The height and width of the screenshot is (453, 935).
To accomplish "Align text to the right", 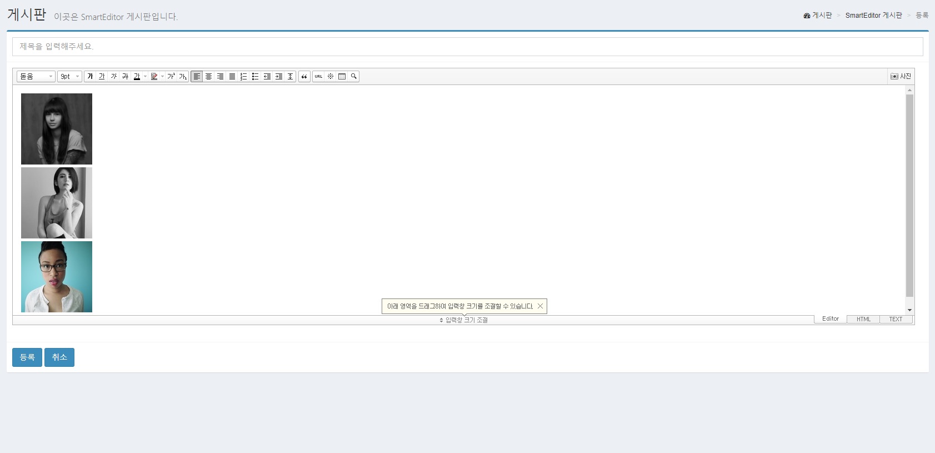I will (220, 76).
